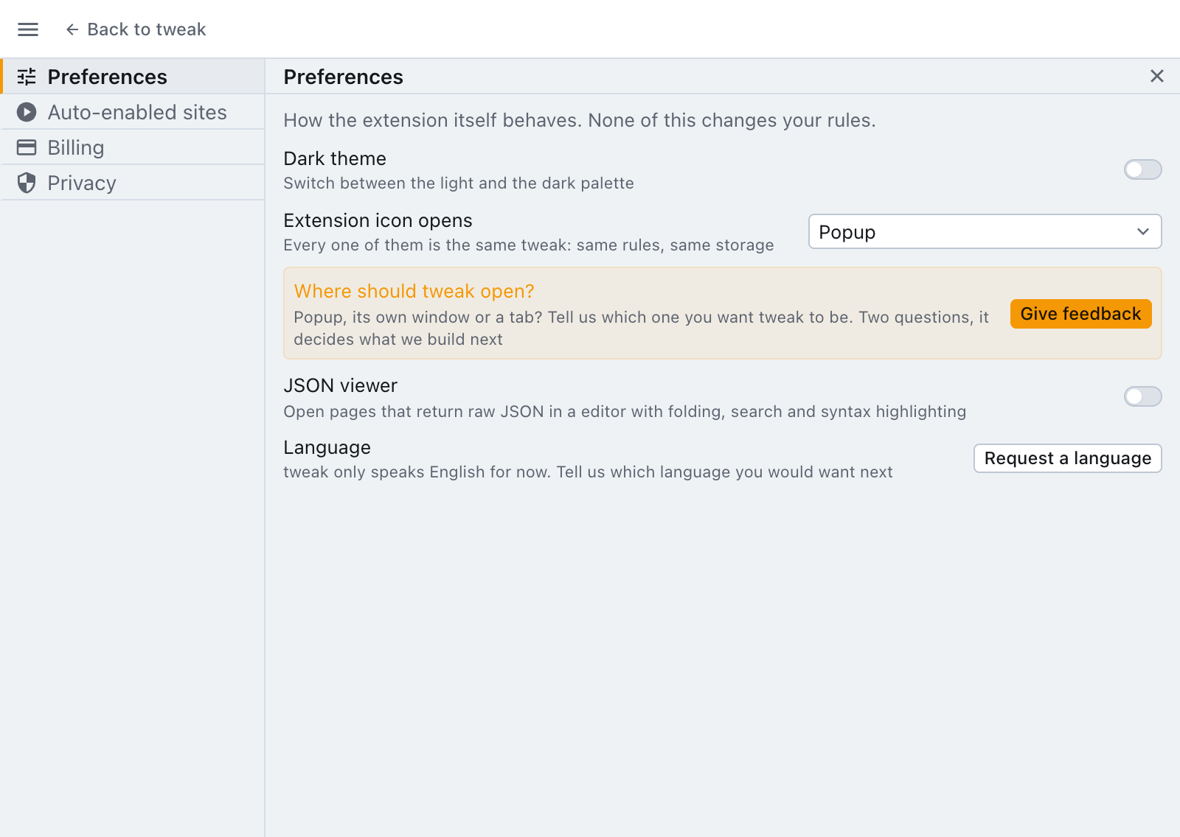The width and height of the screenshot is (1180, 837).
Task: Click the 'Extension icon opens' label
Action: 378,220
